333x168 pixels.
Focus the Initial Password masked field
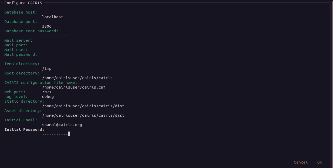coord(56,134)
